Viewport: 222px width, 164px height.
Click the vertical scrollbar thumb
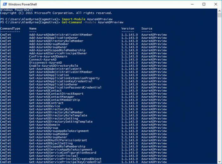pyautogui.click(x=219, y=15)
